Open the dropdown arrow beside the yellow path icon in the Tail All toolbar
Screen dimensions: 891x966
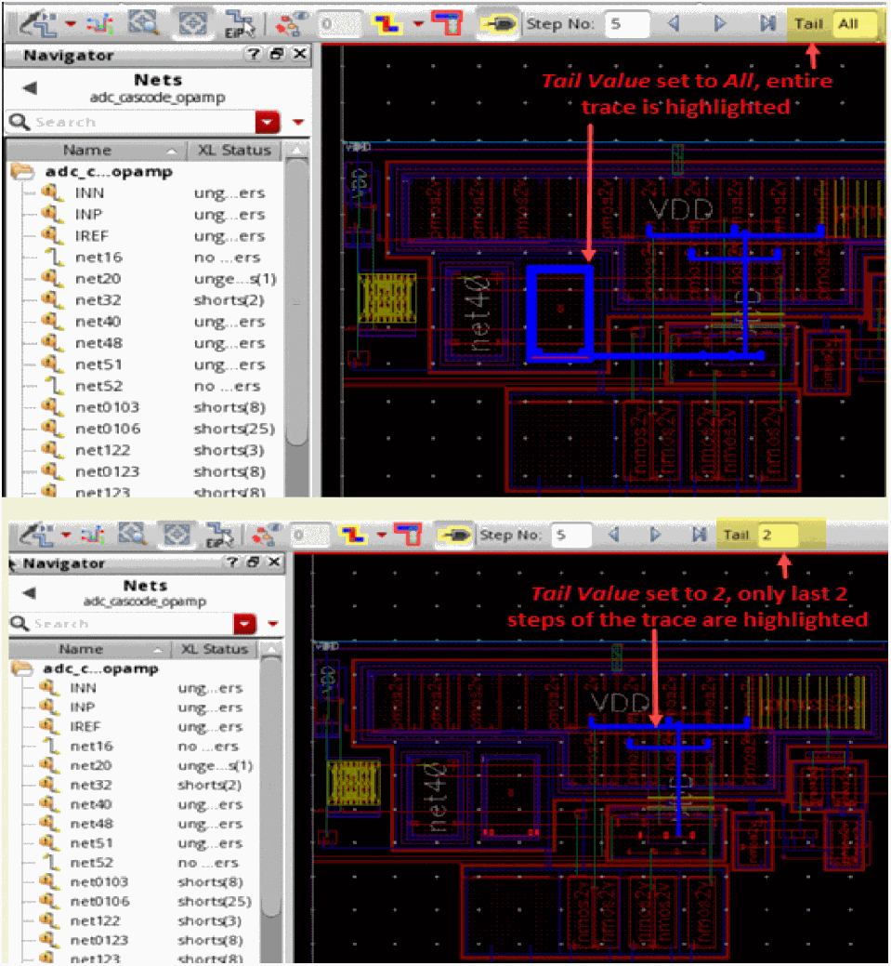point(419,24)
